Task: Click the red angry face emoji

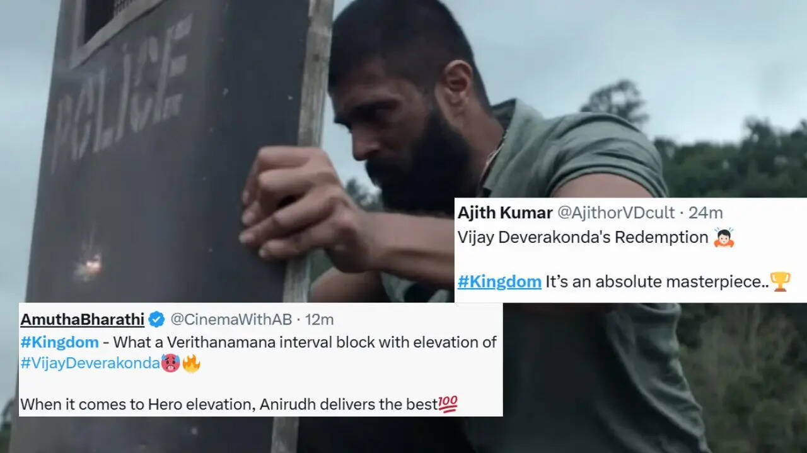Action: 171,363
